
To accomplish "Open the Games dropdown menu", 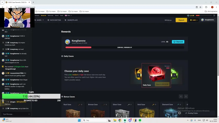I will (39, 20).
